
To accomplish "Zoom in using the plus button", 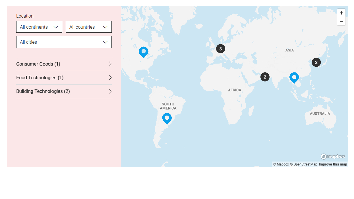I will (341, 12).
